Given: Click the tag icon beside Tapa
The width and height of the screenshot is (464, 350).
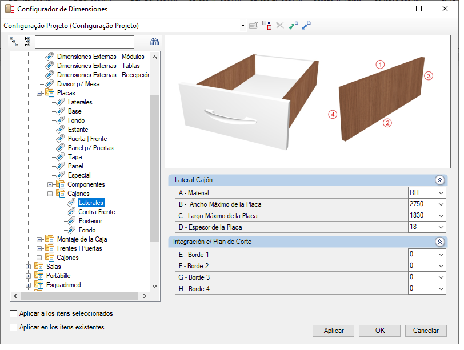Looking at the screenshot, I should coord(61,157).
